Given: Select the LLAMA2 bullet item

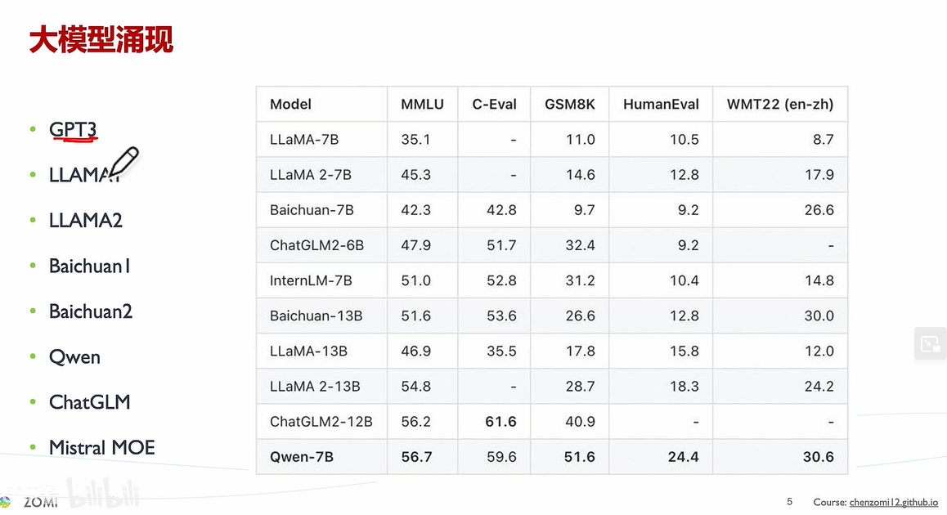Looking at the screenshot, I should click(x=85, y=220).
